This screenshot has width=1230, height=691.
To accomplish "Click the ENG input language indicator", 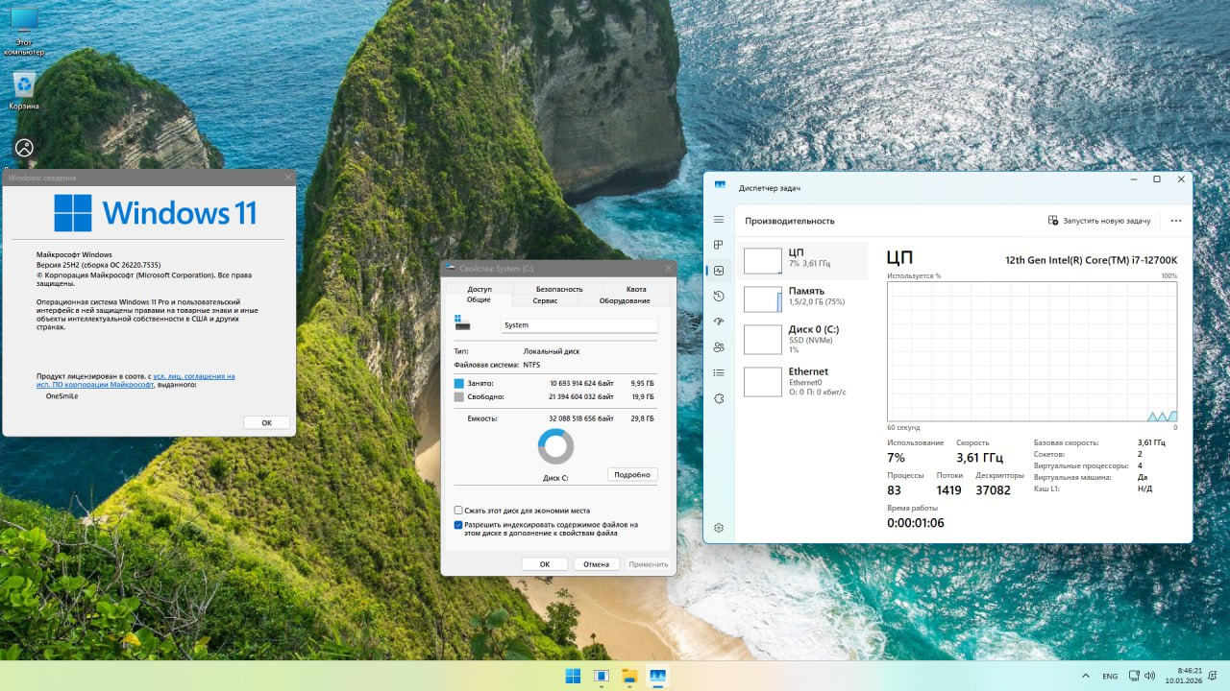I will tap(1110, 676).
